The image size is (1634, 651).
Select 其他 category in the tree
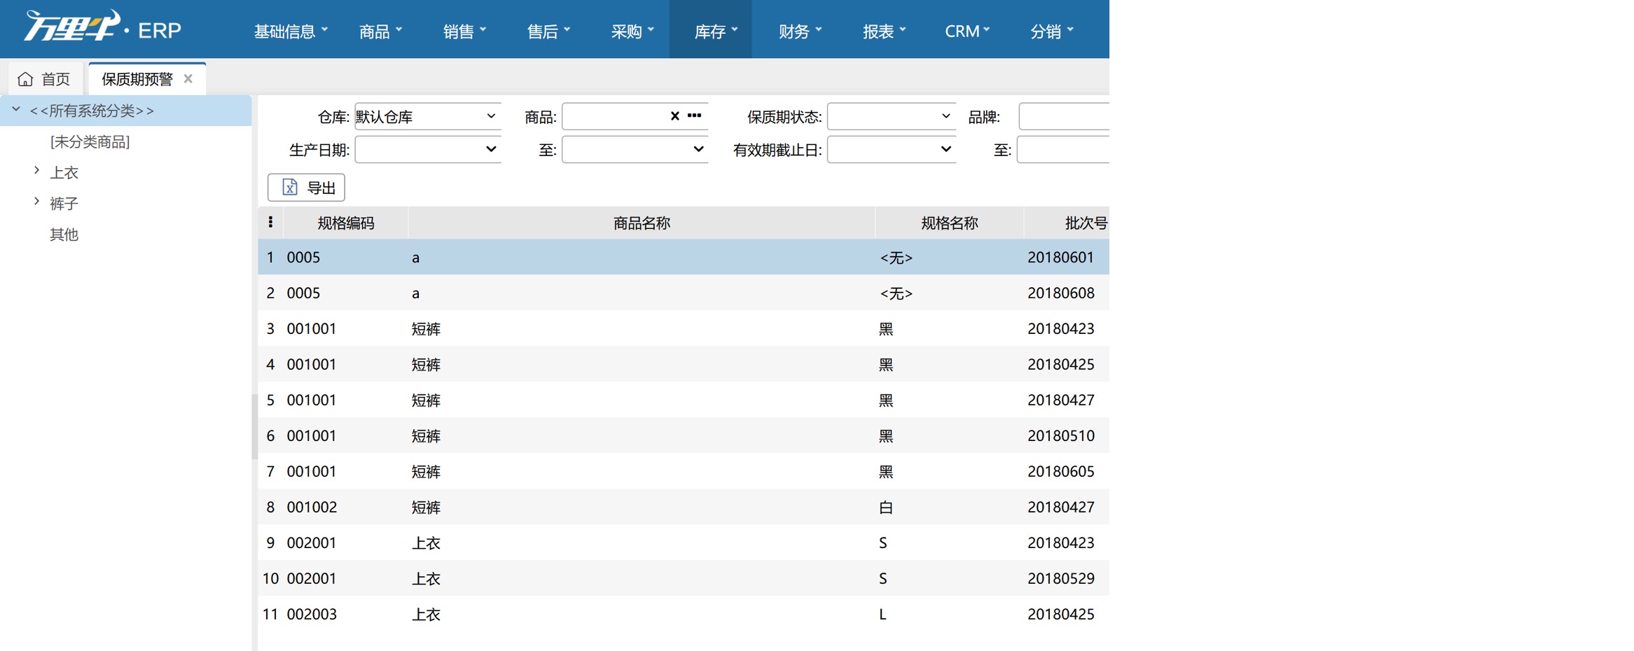click(64, 234)
